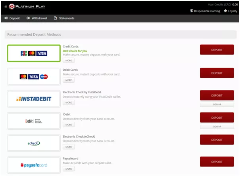Select the iDebit logo tile
240x176 pixels.
coord(34,121)
